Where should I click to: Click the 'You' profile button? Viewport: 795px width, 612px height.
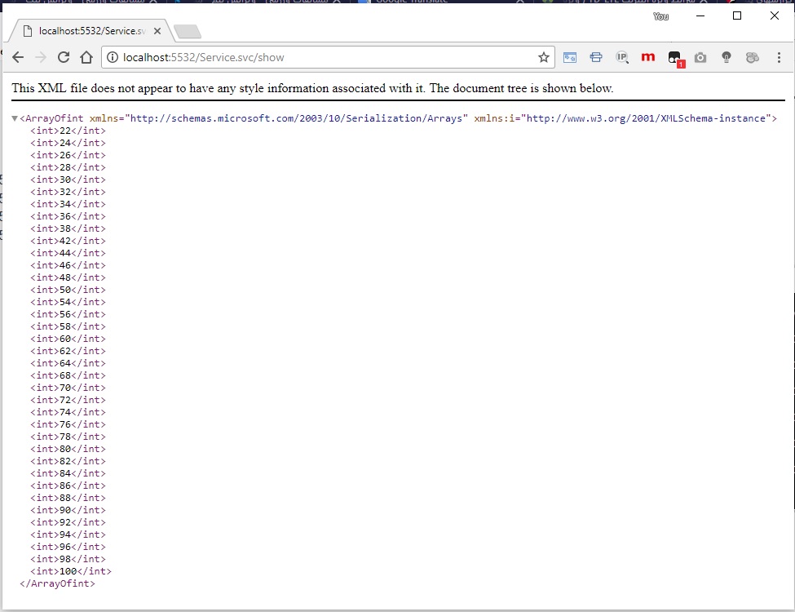pyautogui.click(x=660, y=16)
